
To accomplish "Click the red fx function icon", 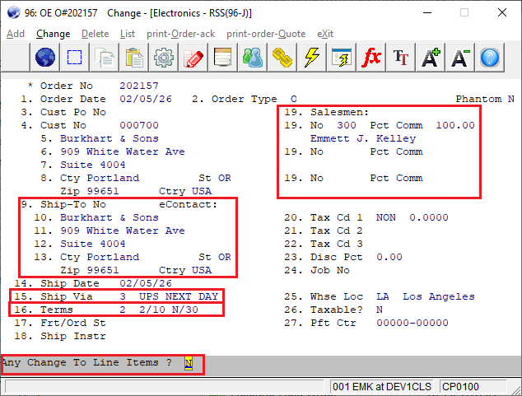I will 371,58.
